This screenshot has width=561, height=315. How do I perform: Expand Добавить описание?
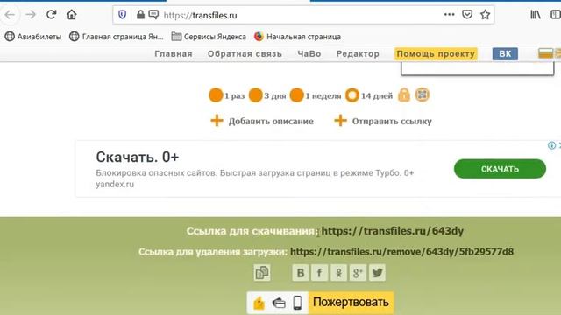[x=262, y=121]
